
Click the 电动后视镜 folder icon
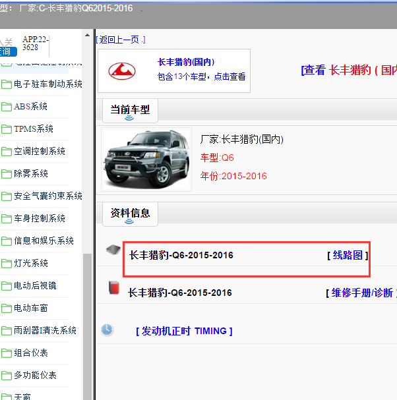(x=7, y=286)
